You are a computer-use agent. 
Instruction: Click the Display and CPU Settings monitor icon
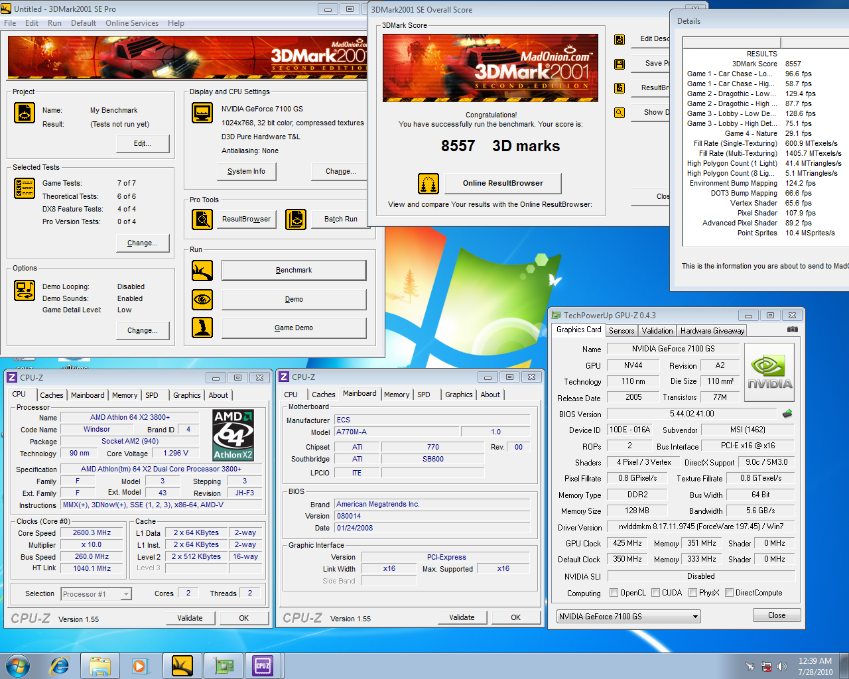coord(202,113)
